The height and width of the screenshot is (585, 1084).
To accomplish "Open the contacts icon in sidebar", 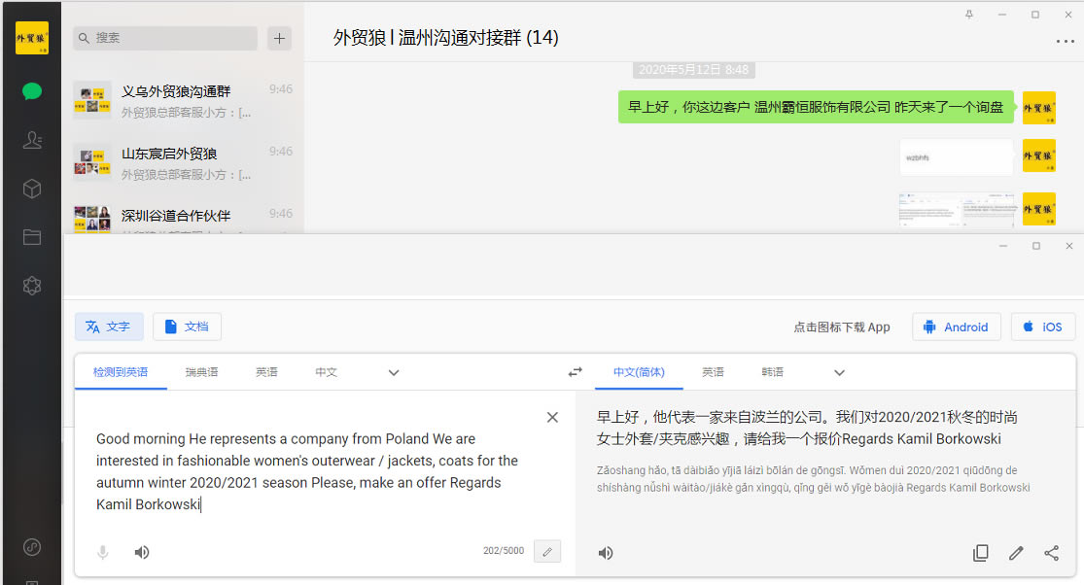I will (x=32, y=140).
